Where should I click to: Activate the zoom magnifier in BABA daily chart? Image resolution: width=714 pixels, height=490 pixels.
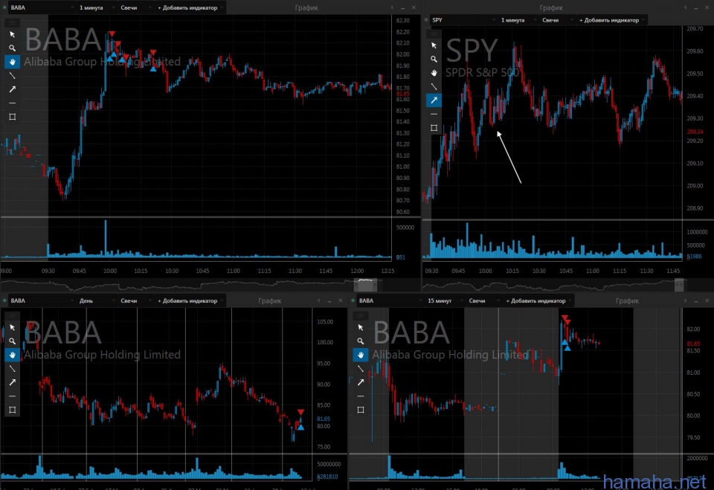click(13, 341)
